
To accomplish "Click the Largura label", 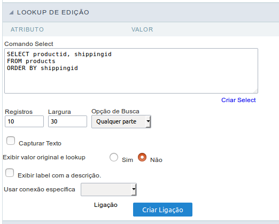I will tap(59, 112).
